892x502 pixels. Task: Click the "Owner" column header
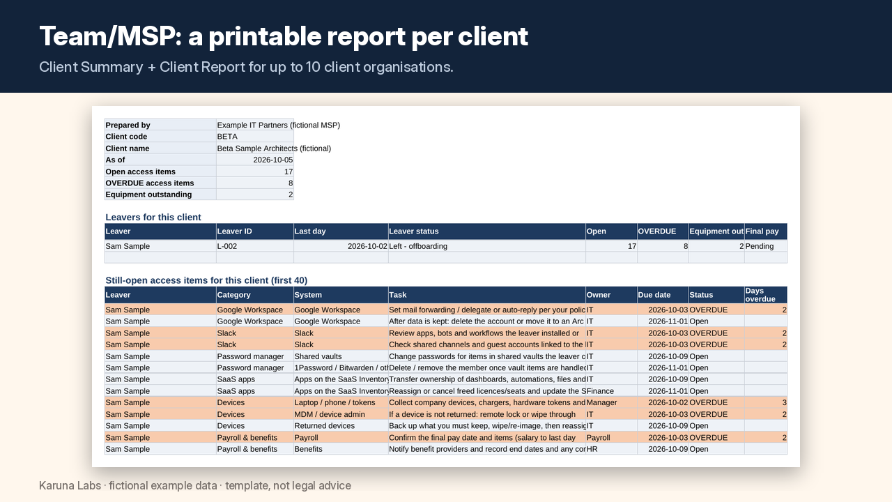[611, 295]
